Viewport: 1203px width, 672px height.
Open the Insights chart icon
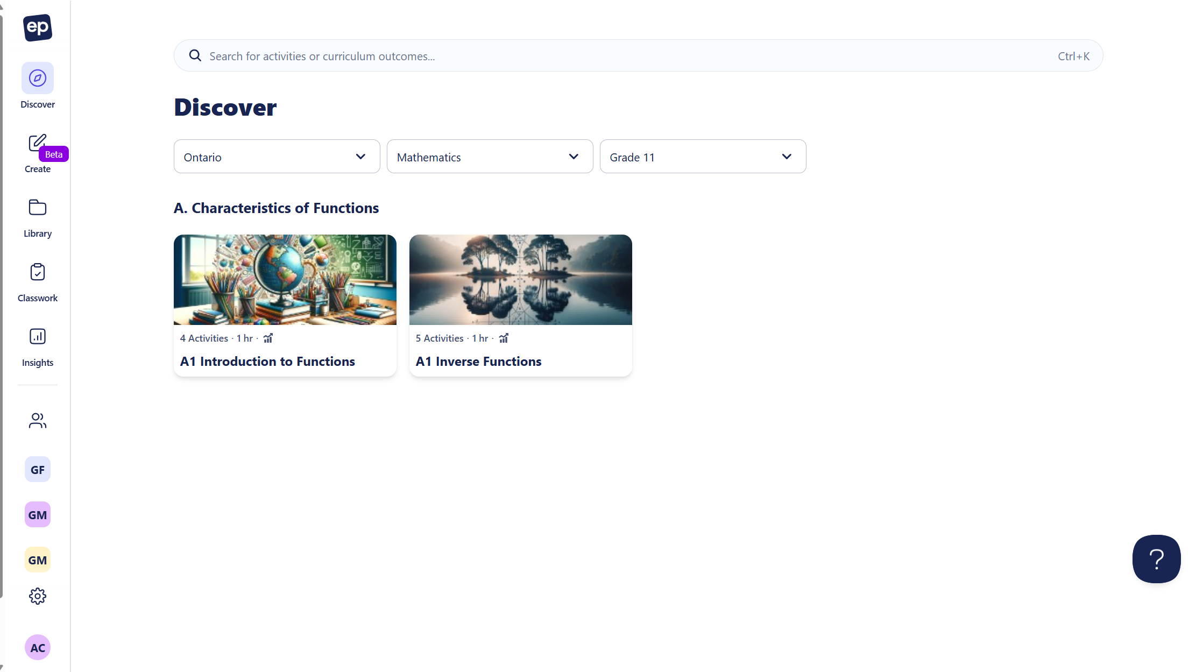pyautogui.click(x=38, y=337)
